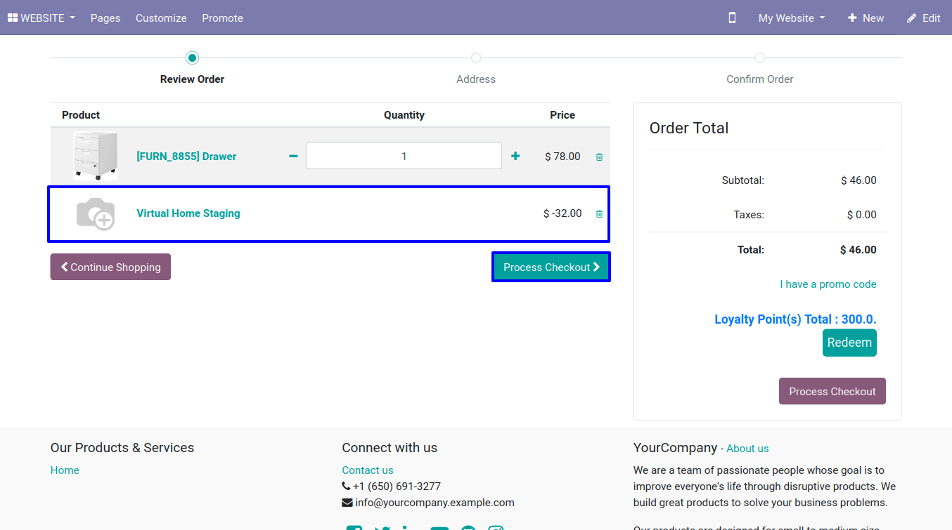Open the Pages menu
This screenshot has height=530, width=952.
pos(105,18)
